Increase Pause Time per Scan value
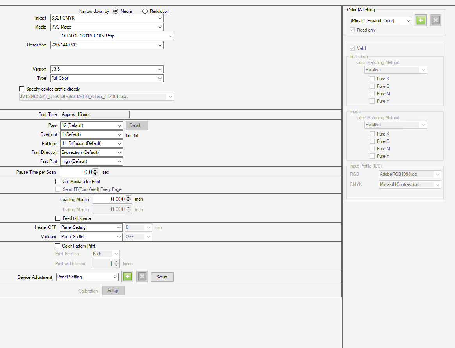 tap(96, 170)
